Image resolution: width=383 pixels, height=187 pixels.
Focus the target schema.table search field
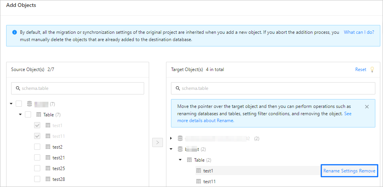(273, 88)
